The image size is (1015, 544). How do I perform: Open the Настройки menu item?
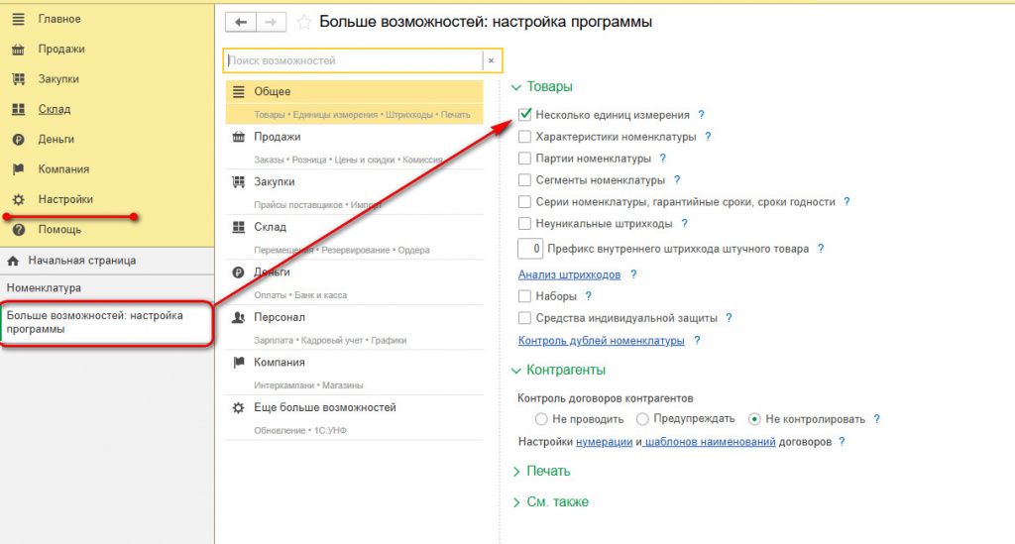pos(65,199)
